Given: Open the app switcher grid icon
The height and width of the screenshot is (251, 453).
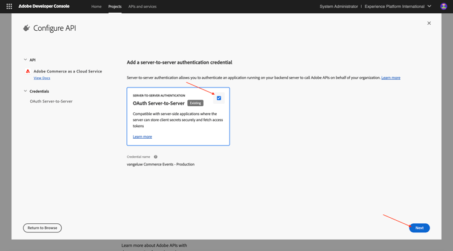Looking at the screenshot, I should pos(9,7).
